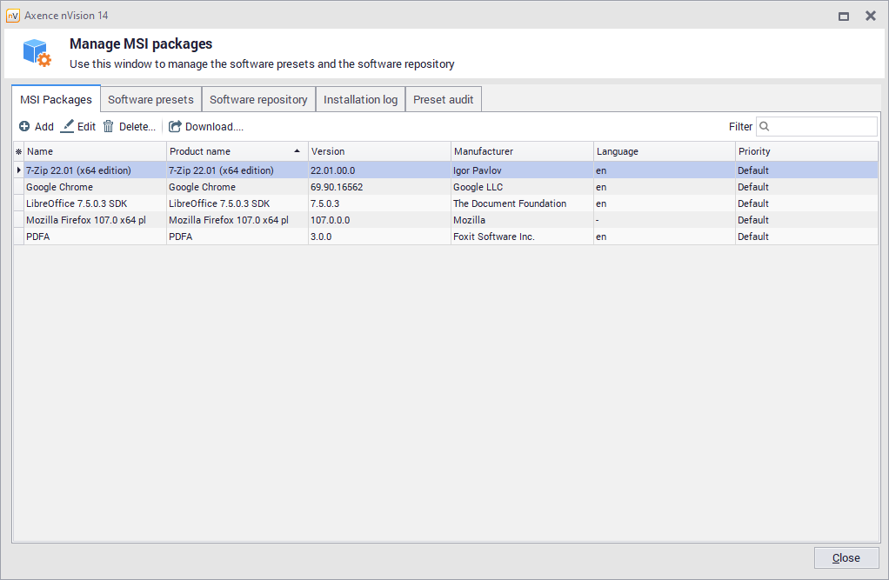
Task: Open the Software presets tab
Action: point(150,100)
